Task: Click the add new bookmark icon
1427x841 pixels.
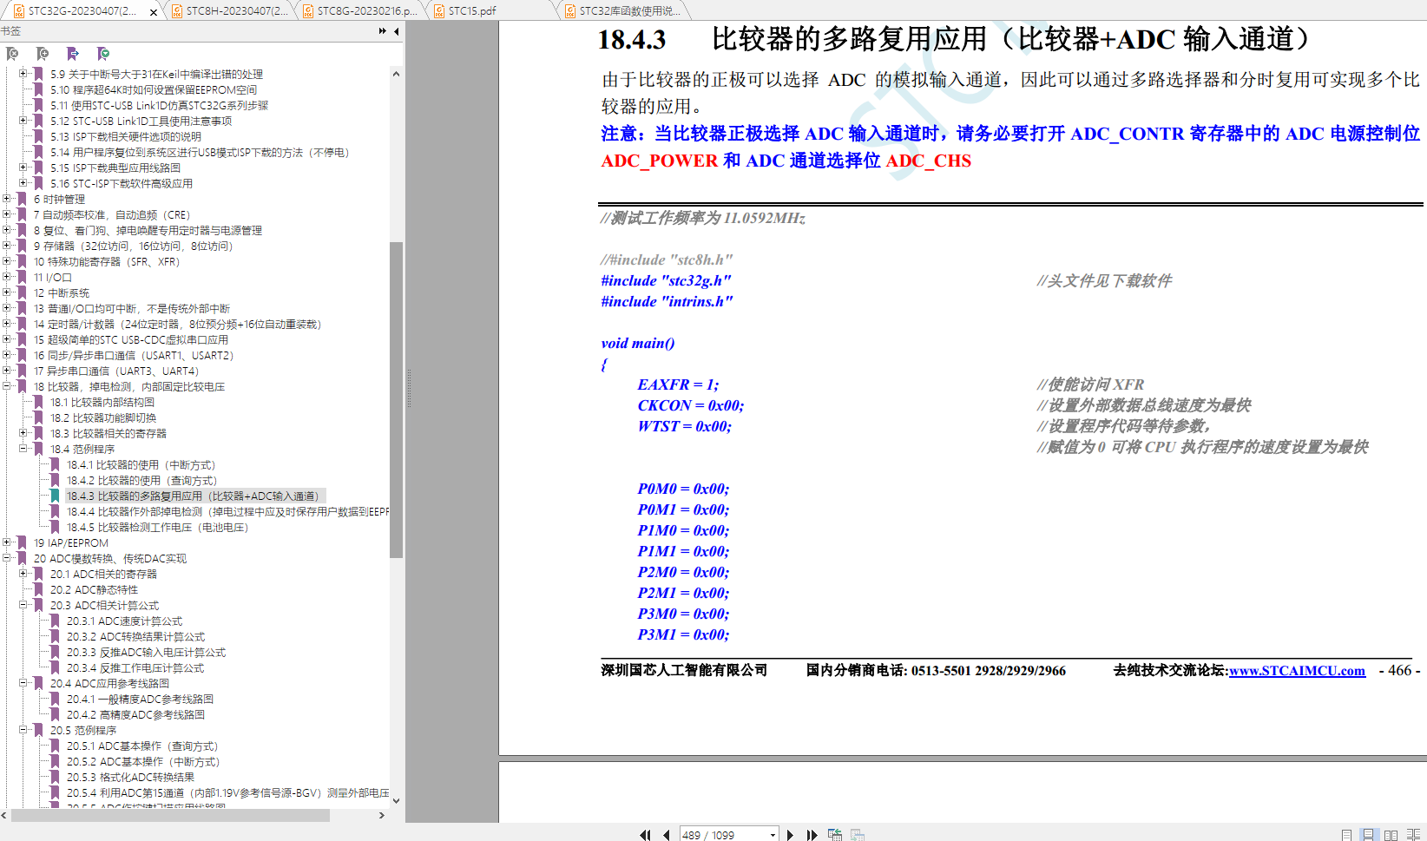Action: click(x=43, y=54)
